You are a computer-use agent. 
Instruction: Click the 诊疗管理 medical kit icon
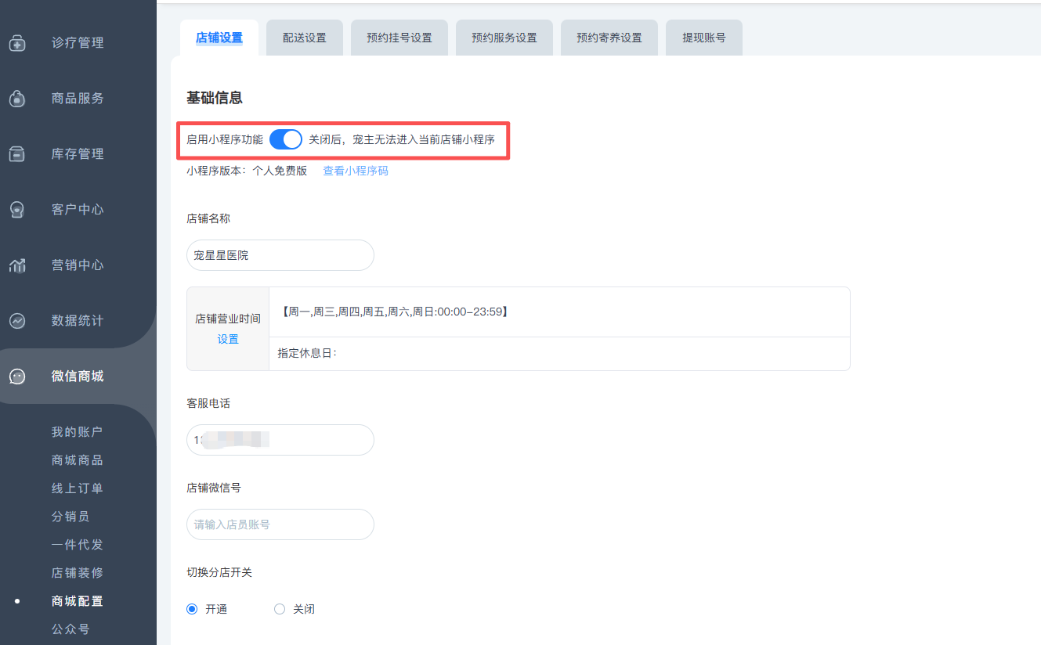click(x=17, y=43)
